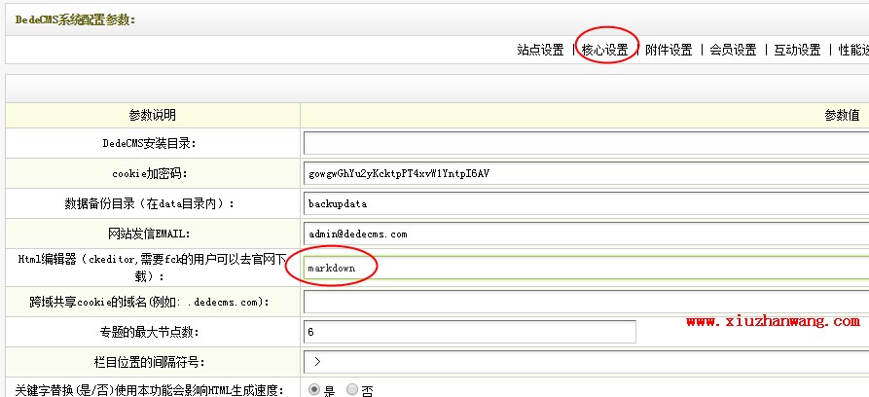Image resolution: width=869 pixels, height=397 pixels.
Task: Choose the 否 radio for keyword replacement
Action: 352,389
